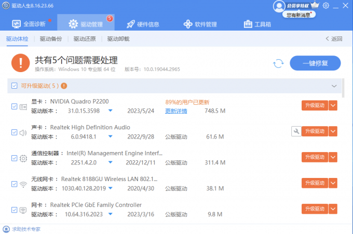Uncheck the Realtek 8188GU Wireless checkbox
Viewport: 353px width, 234px height.
[x=14, y=184]
